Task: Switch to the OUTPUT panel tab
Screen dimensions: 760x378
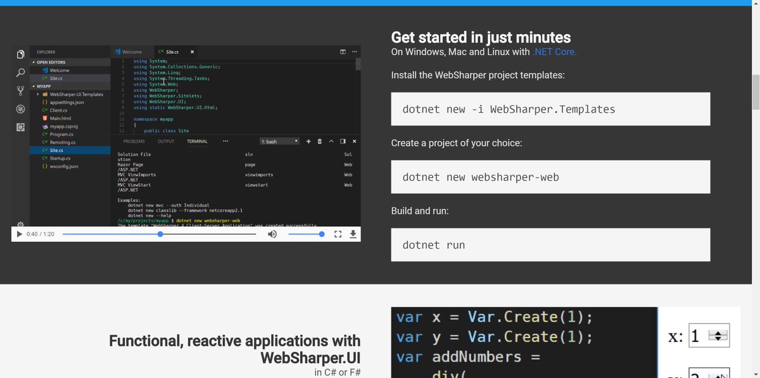Action: coord(166,141)
